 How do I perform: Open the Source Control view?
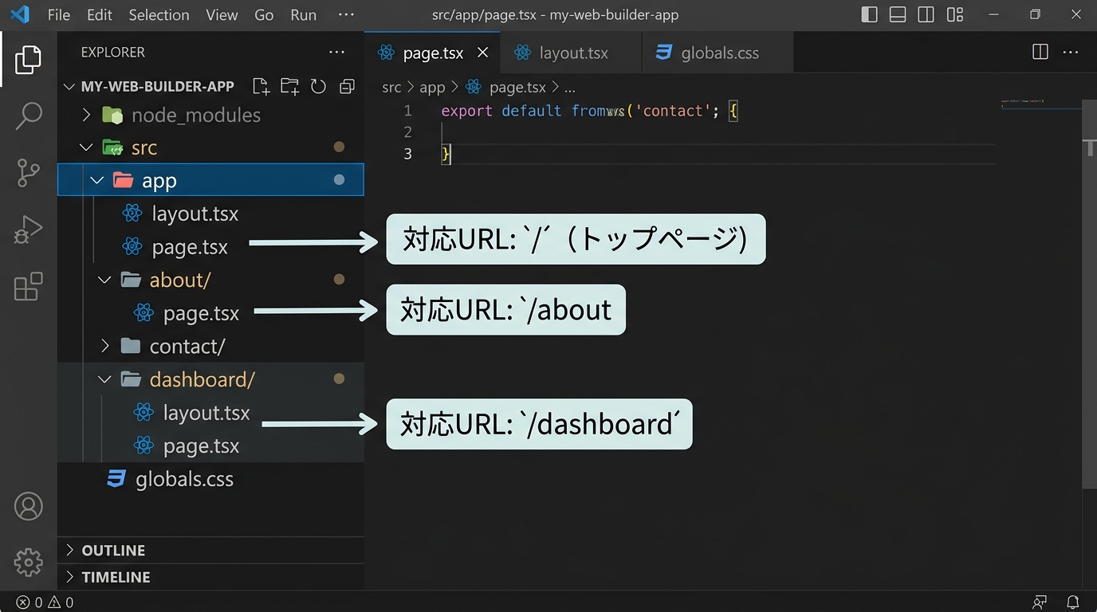click(29, 173)
